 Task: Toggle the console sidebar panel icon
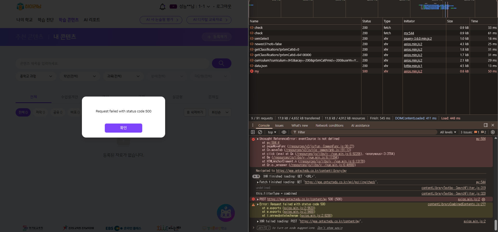pos(253,132)
